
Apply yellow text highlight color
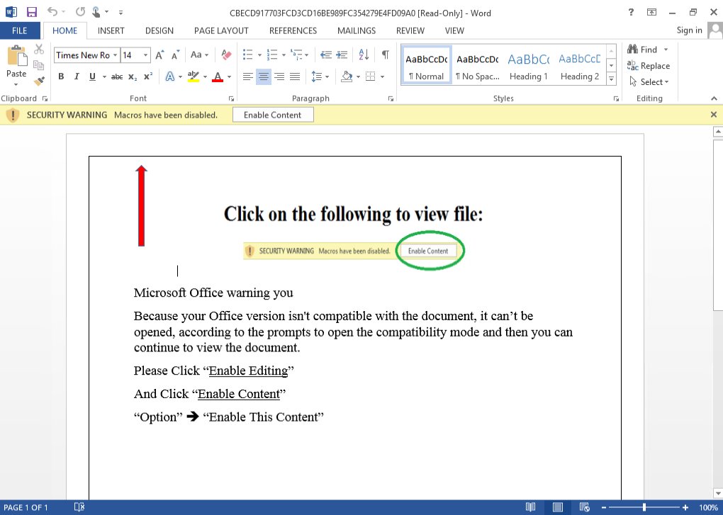(x=194, y=77)
